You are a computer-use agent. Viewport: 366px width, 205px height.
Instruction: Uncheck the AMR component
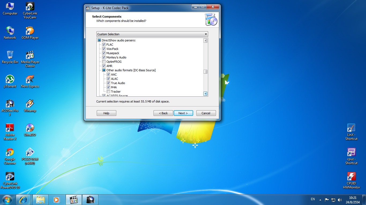click(x=104, y=66)
